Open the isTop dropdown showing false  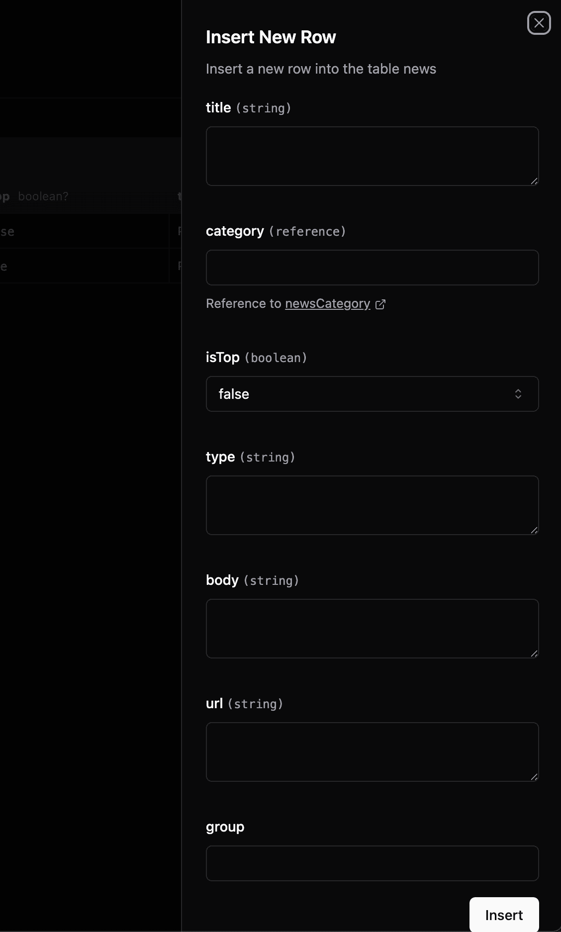pyautogui.click(x=372, y=394)
